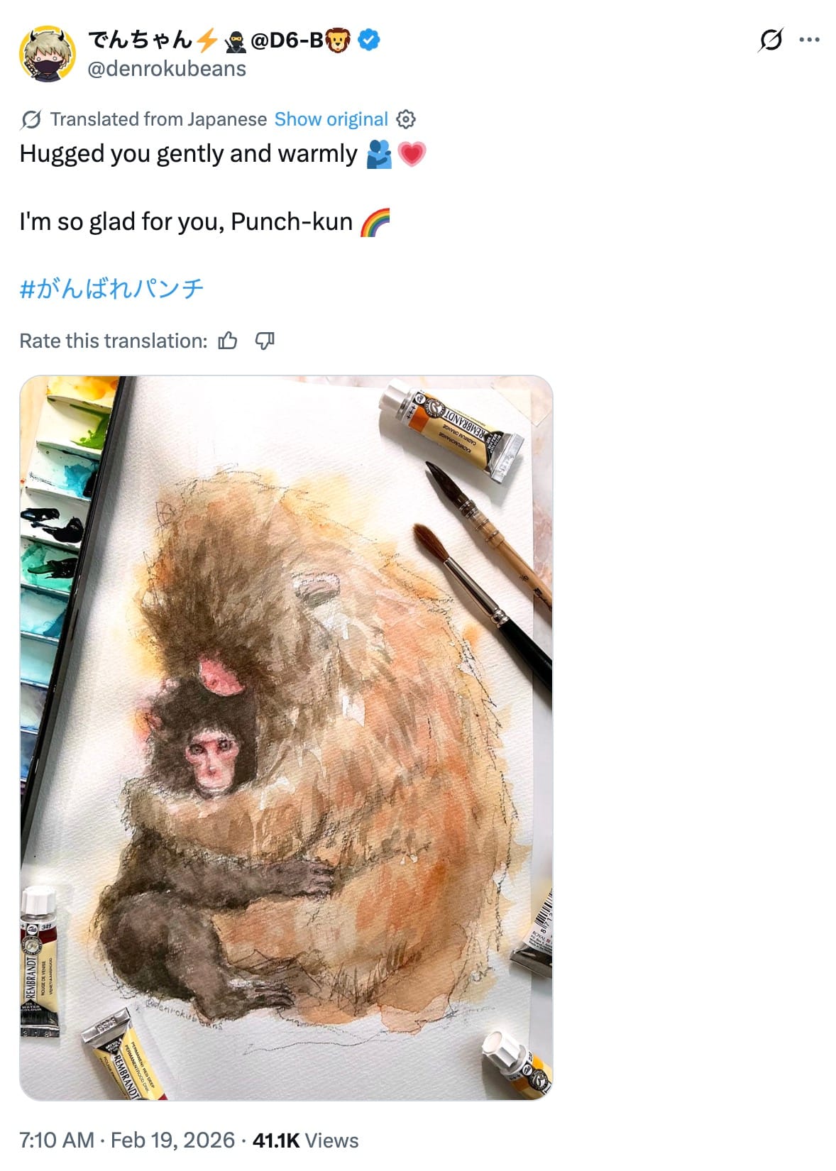Open the #がんばれパンチ hashtag

point(111,288)
